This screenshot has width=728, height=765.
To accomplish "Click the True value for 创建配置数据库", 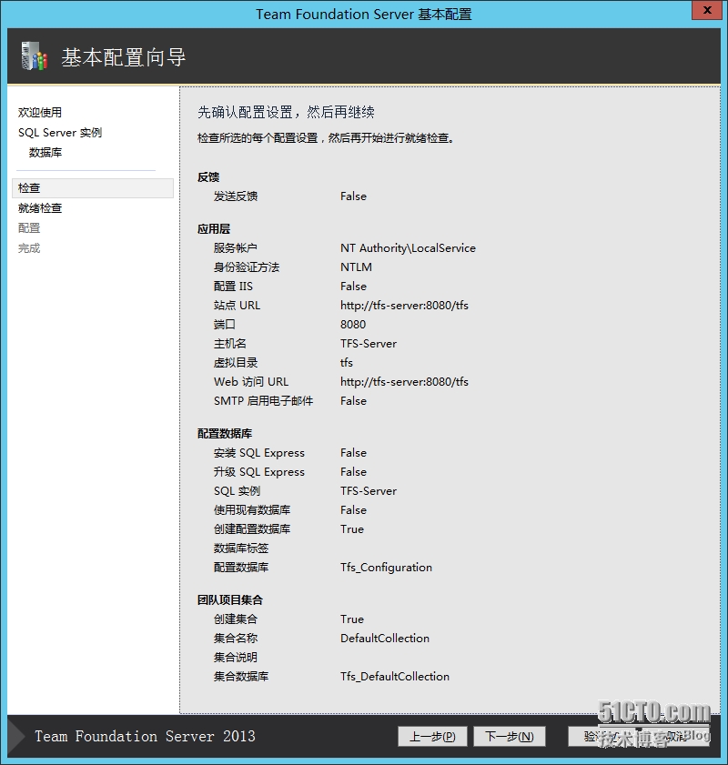I will (x=352, y=528).
